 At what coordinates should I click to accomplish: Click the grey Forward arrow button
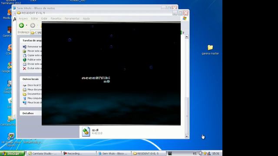(33, 26)
